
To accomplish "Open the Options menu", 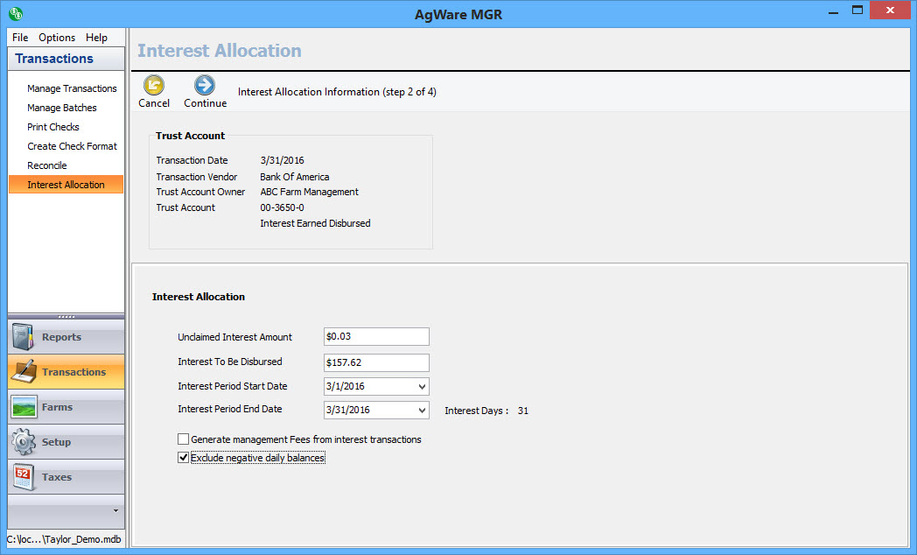I will [57, 38].
